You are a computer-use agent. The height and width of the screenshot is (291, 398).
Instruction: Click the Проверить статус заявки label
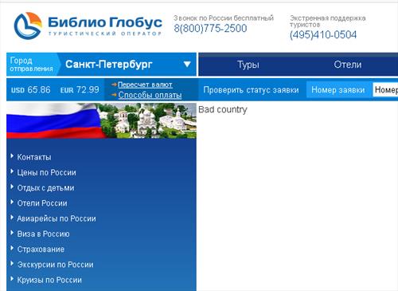(251, 90)
